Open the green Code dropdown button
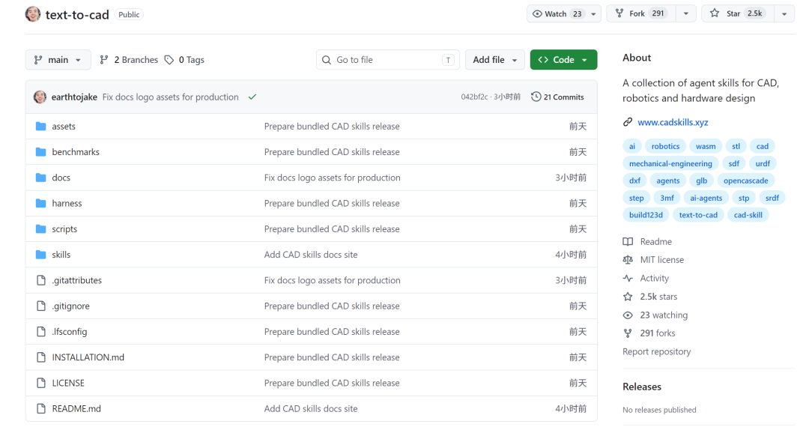The width and height of the screenshot is (809, 427). click(x=563, y=60)
